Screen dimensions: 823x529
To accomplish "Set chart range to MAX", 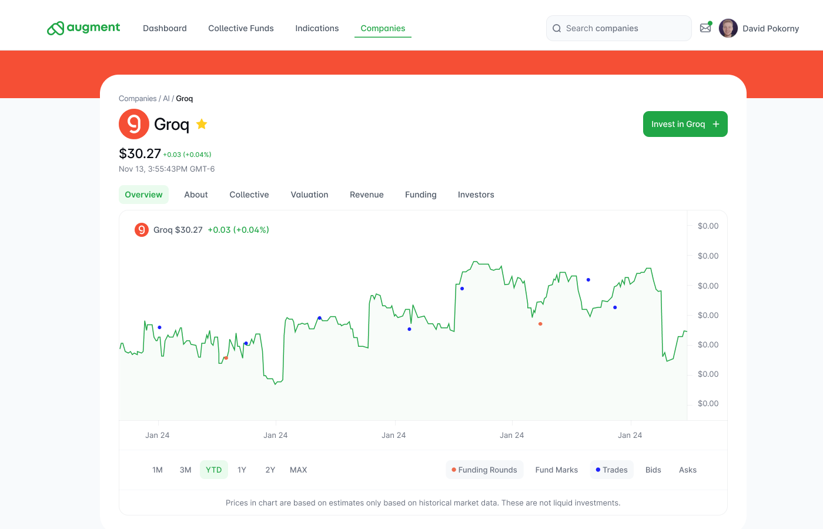I will (x=299, y=470).
